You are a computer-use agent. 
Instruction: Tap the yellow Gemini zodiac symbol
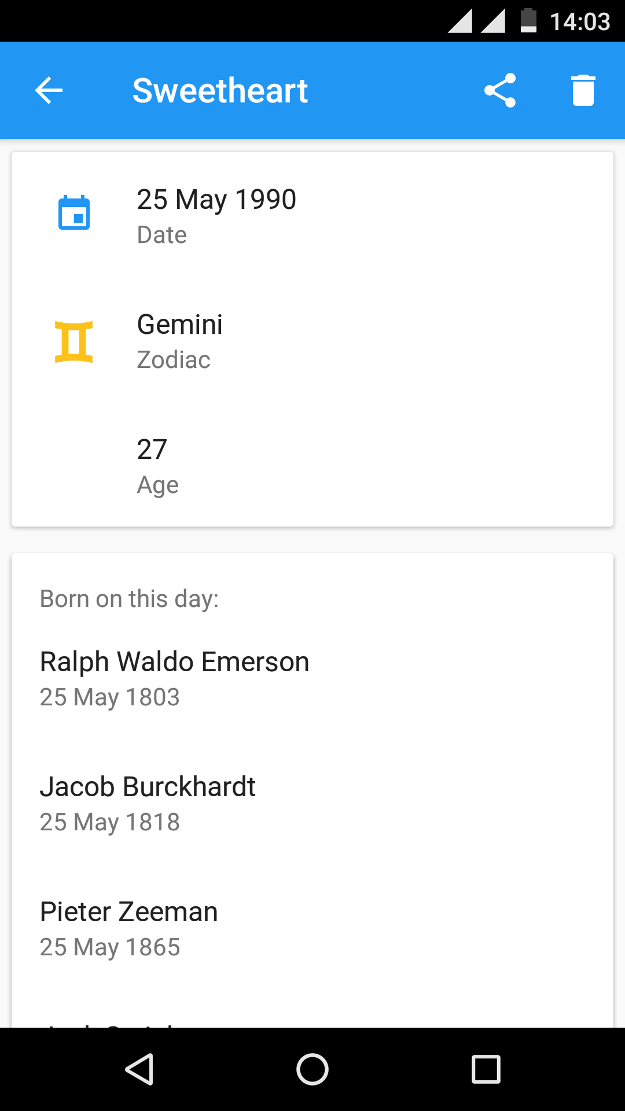(x=74, y=341)
